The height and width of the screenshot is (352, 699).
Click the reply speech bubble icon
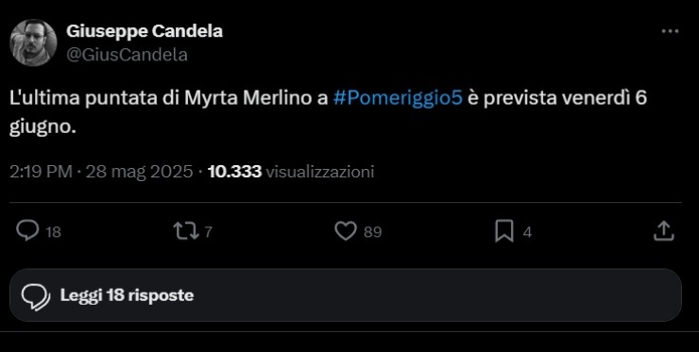(27, 231)
